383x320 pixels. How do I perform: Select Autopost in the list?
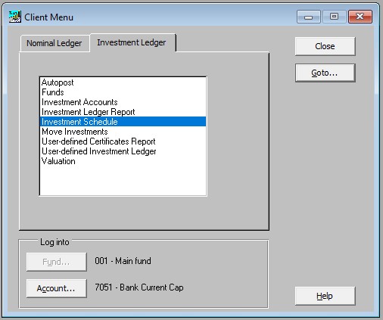coord(123,82)
